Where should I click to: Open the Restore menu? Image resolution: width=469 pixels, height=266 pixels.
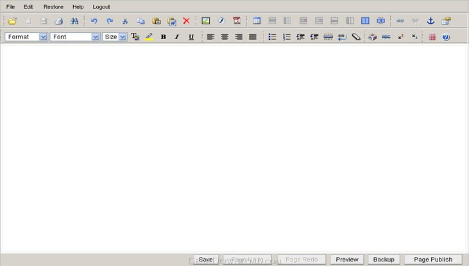(53, 6)
